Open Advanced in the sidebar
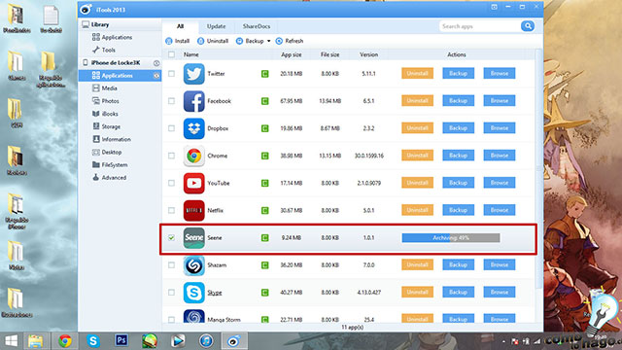Screen dimensions: 622x350 tap(110, 178)
